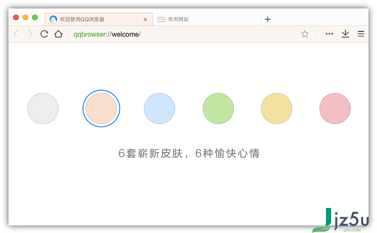The image size is (377, 233).
Task: Select the 欢迎使用QQ浏览器 tab
Action: pyautogui.click(x=99, y=19)
